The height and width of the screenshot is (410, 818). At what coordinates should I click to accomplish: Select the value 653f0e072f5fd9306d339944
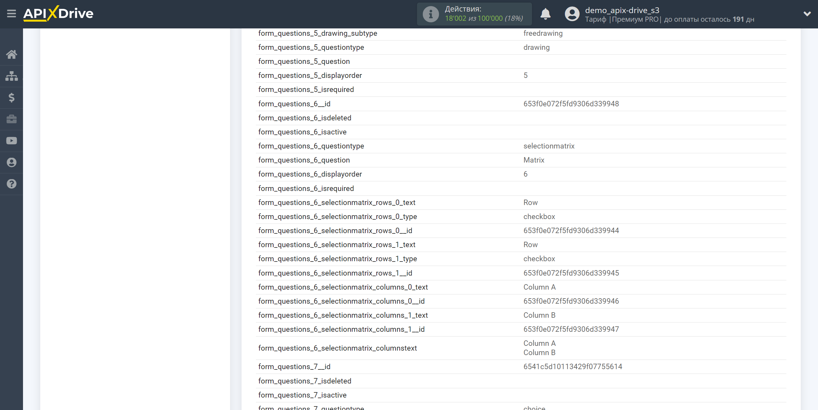click(571, 231)
